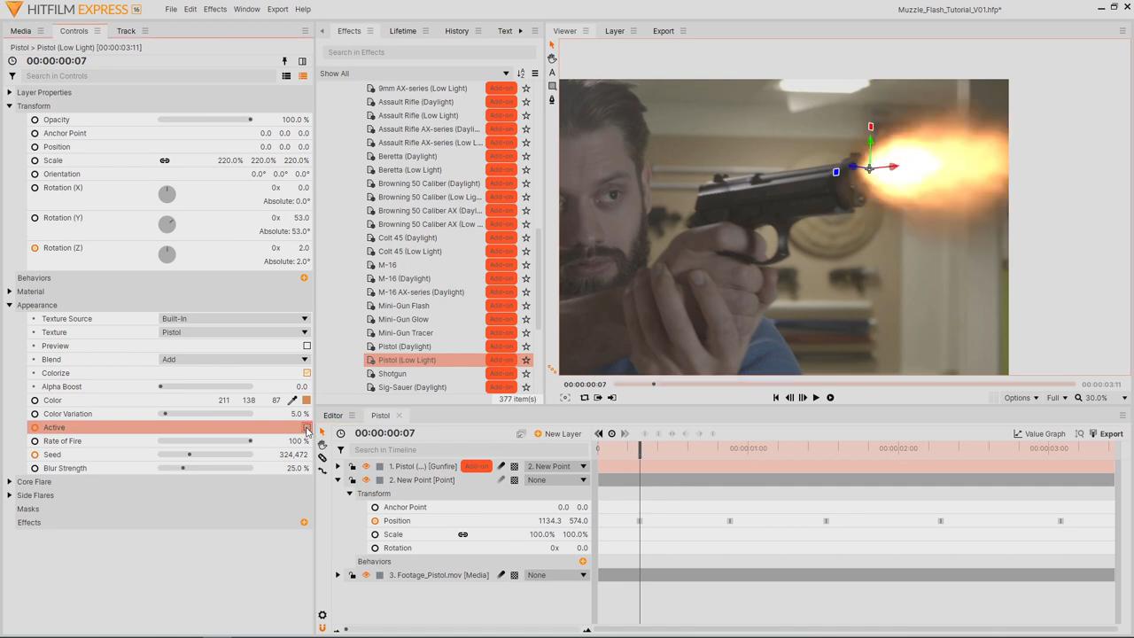This screenshot has height=638, width=1134.
Task: Jump to start of viewer playback
Action: [776, 398]
